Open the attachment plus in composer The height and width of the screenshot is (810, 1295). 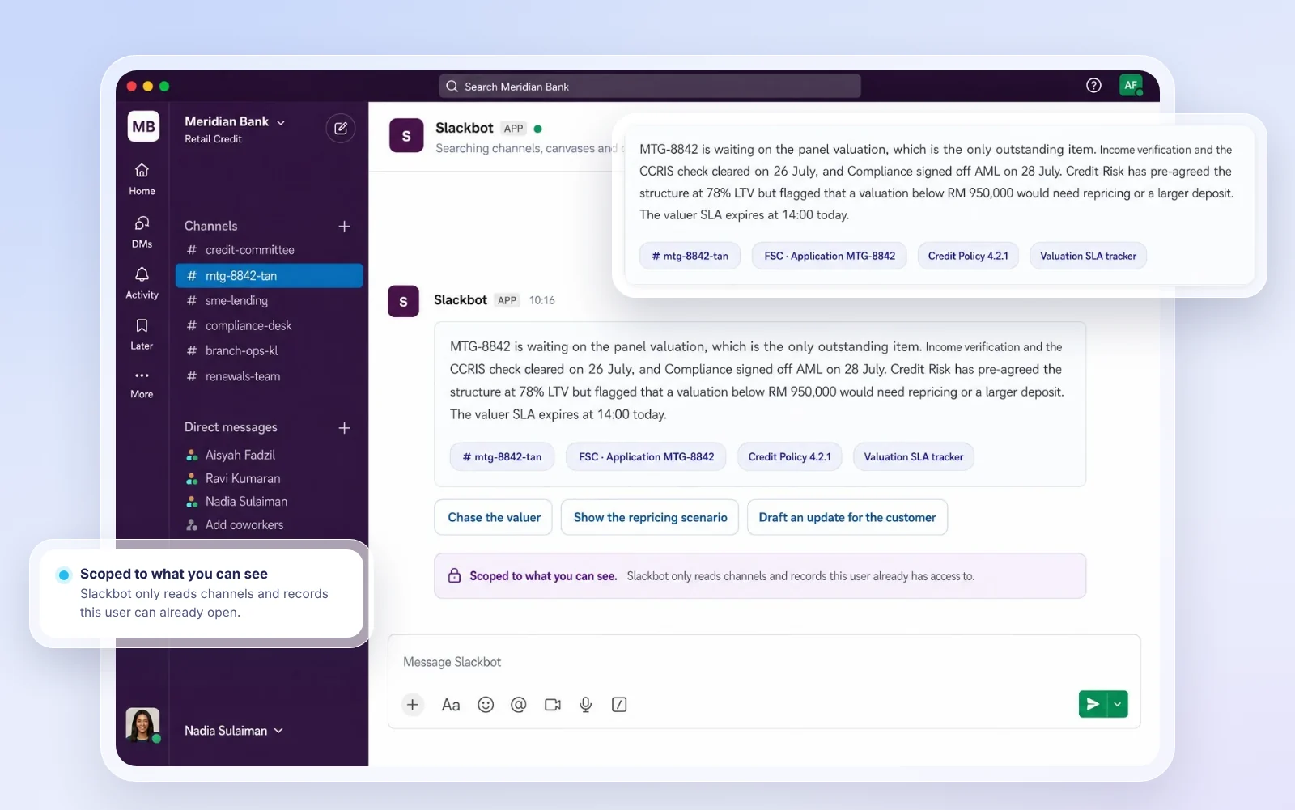click(413, 705)
